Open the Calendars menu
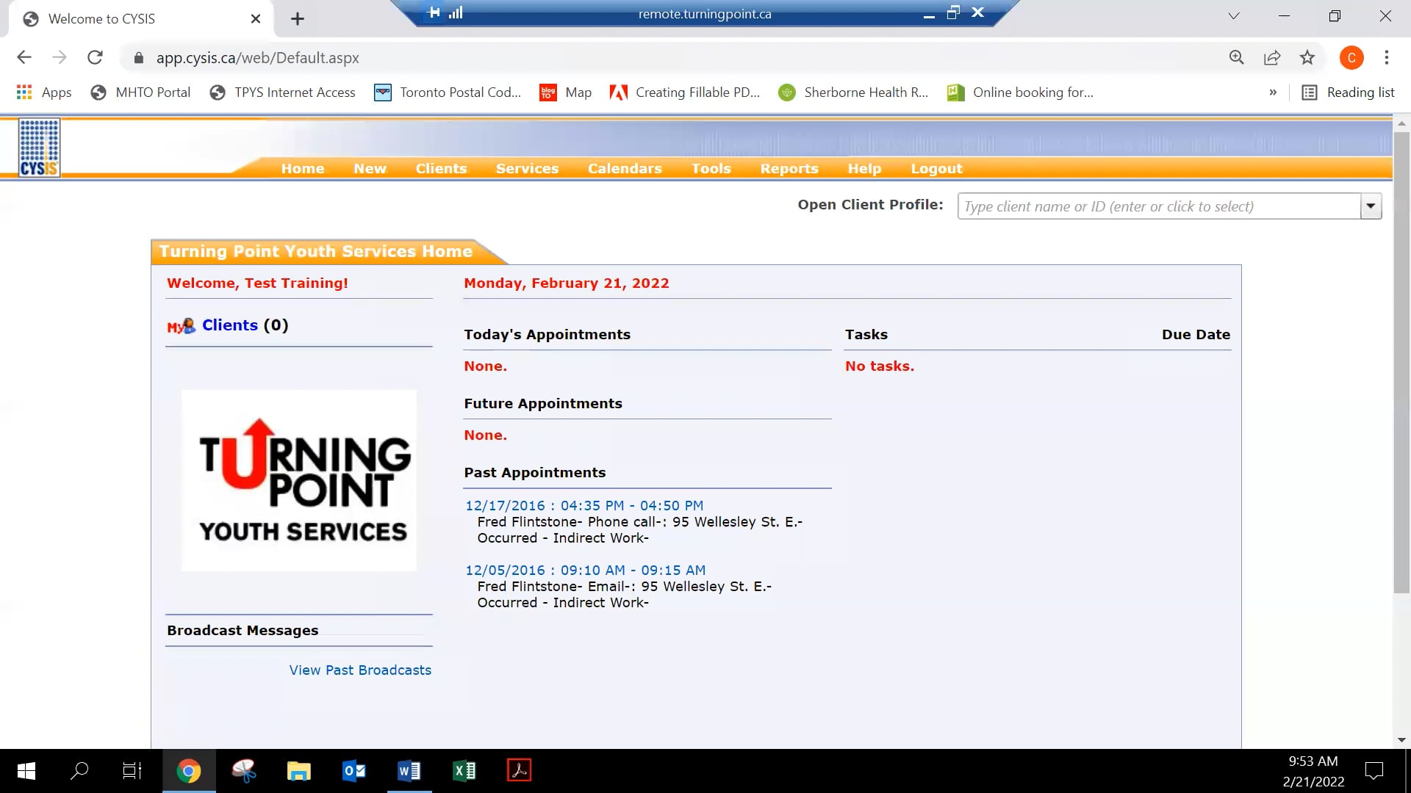The image size is (1411, 793). 624,169
